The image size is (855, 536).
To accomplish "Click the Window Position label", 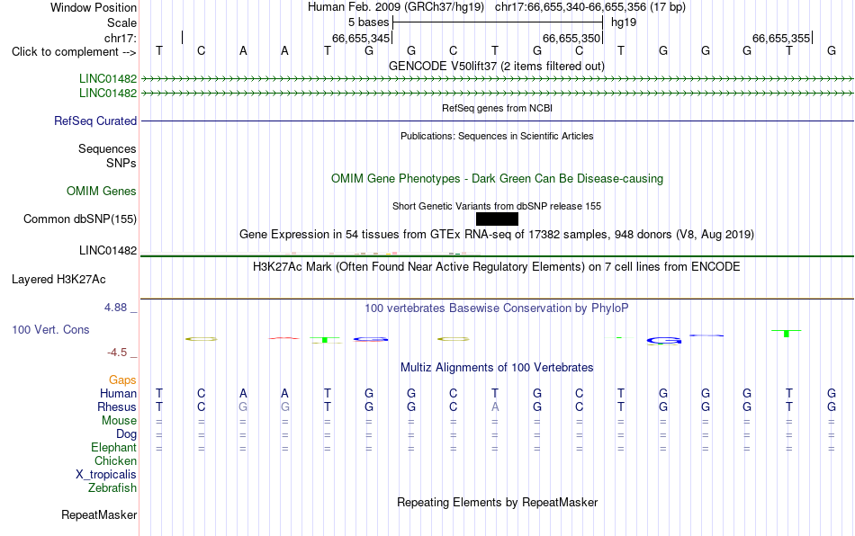I will click(x=94, y=7).
